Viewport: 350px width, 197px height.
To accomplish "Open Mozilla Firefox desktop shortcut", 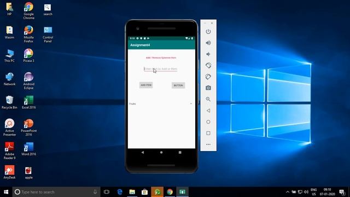I will (x=28, y=34).
